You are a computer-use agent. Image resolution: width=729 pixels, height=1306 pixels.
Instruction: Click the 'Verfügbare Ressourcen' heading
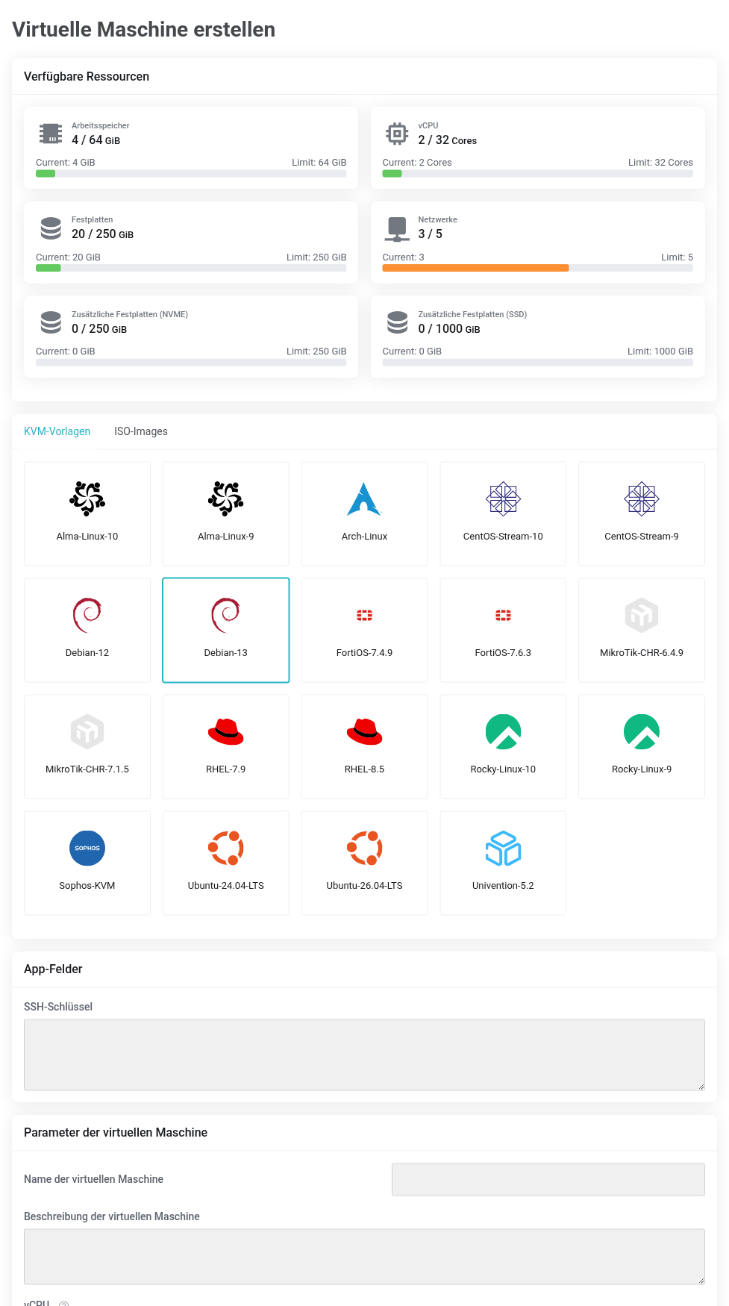click(x=87, y=76)
